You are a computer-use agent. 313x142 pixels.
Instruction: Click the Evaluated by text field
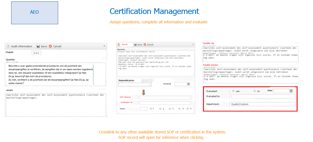tap(262, 96)
